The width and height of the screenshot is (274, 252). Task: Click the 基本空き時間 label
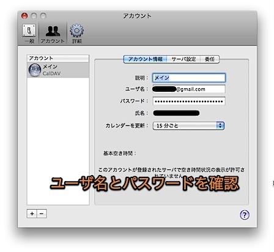119,153
